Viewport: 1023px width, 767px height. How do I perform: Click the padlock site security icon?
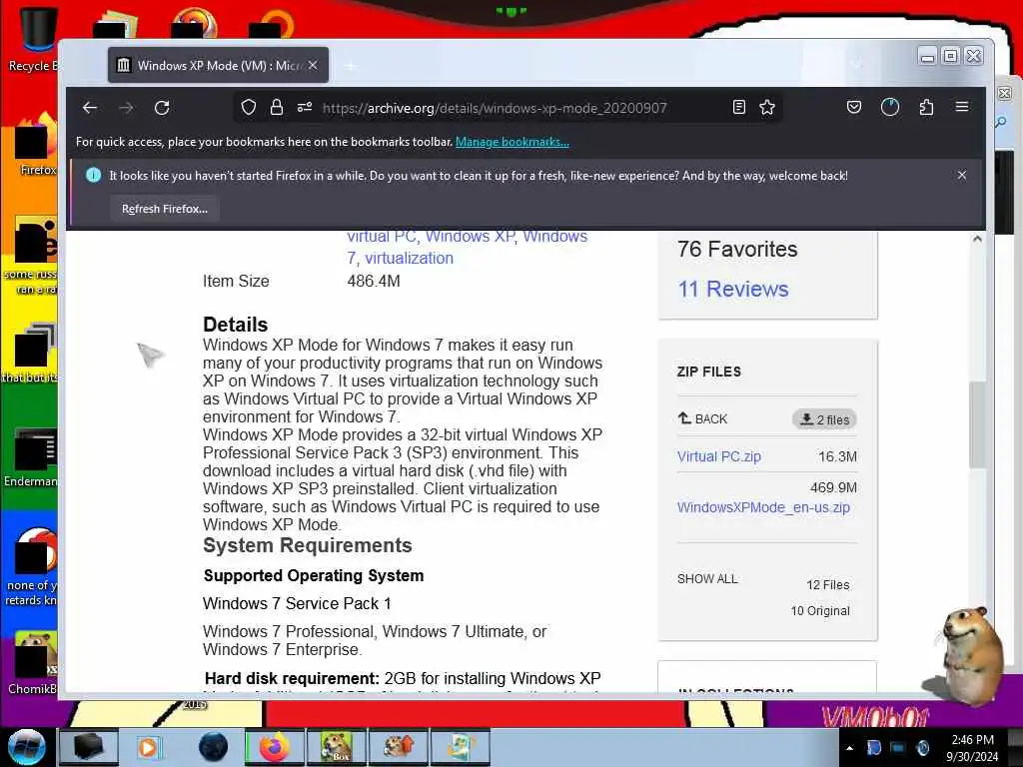pos(277,108)
